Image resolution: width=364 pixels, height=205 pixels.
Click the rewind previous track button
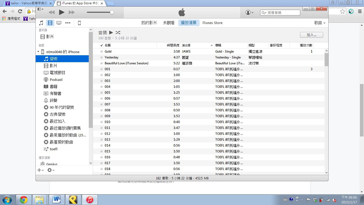pos(52,12)
